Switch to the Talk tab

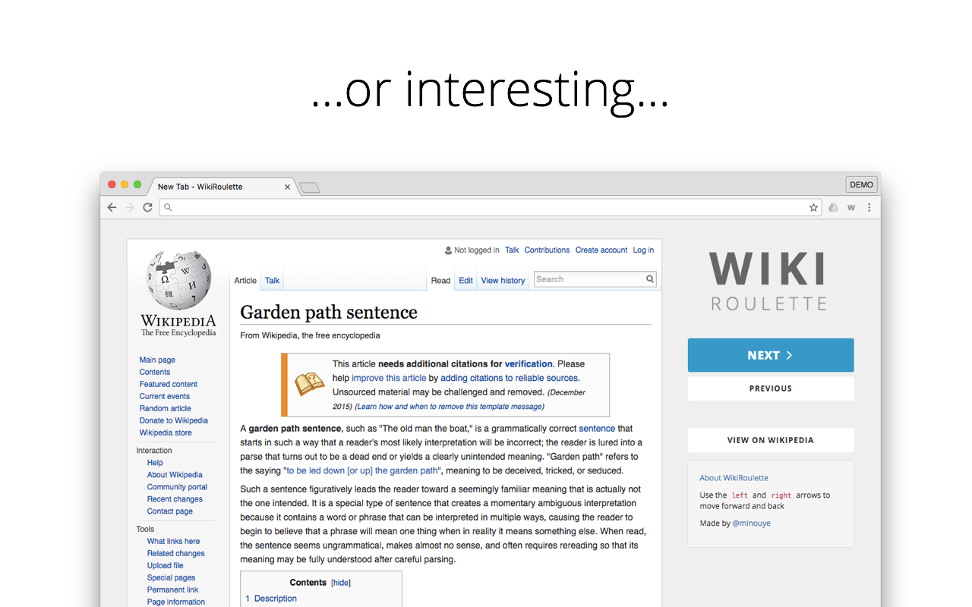click(x=272, y=280)
